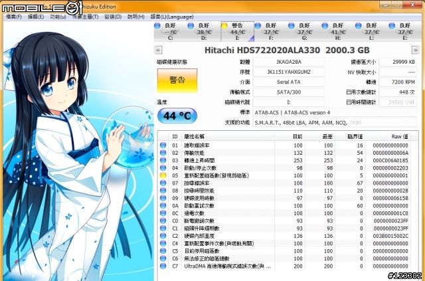Open the 語言(L)(Language) menu
Image resolution: width=425 pixels, height=281 pixels.
172,17
